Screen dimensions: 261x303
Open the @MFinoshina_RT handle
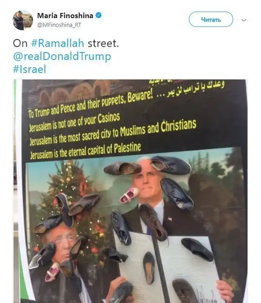point(59,25)
